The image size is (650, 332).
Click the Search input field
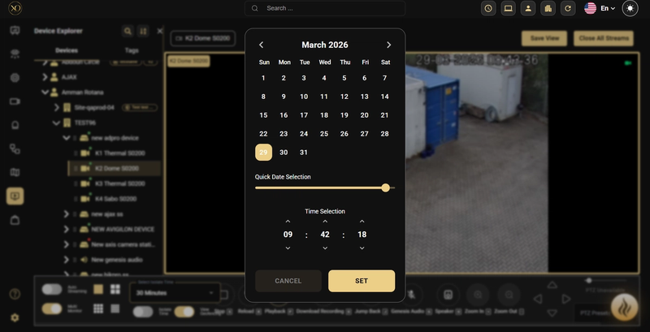point(325,8)
